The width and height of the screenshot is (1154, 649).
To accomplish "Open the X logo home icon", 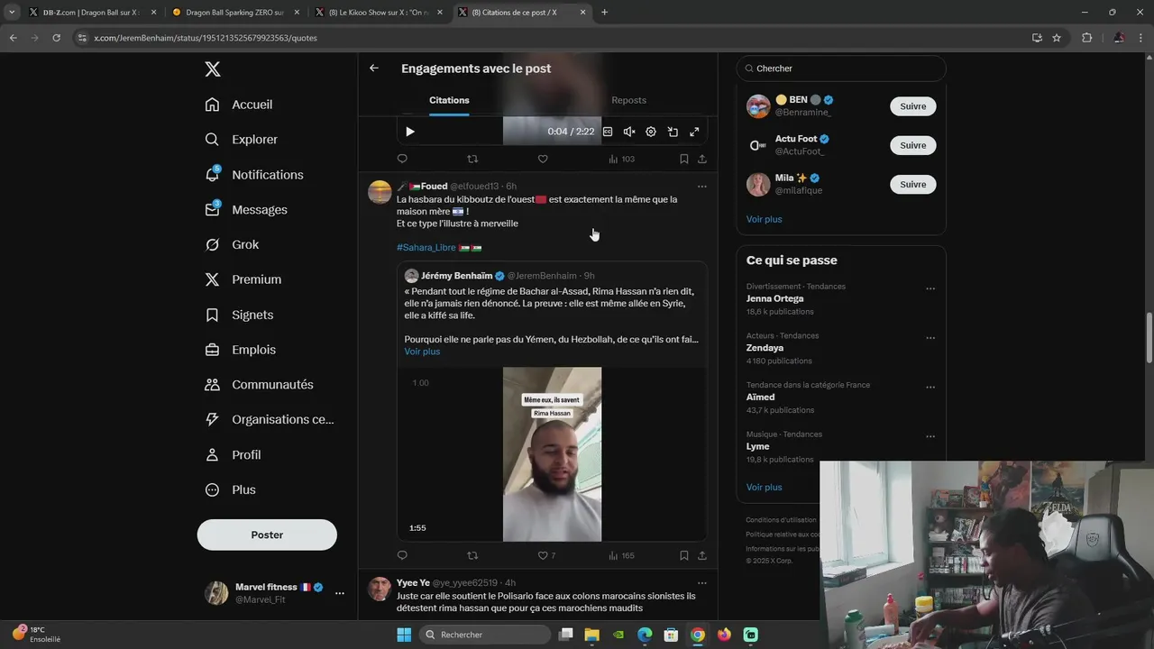I will [212, 69].
